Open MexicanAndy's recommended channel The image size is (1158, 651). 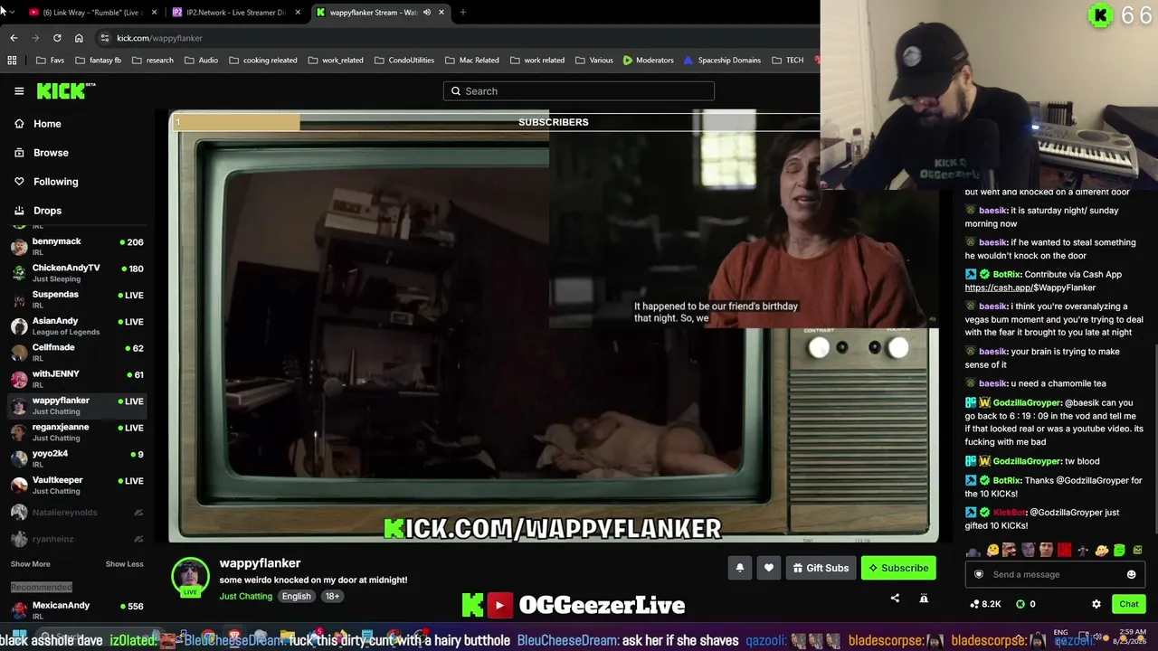(78, 609)
